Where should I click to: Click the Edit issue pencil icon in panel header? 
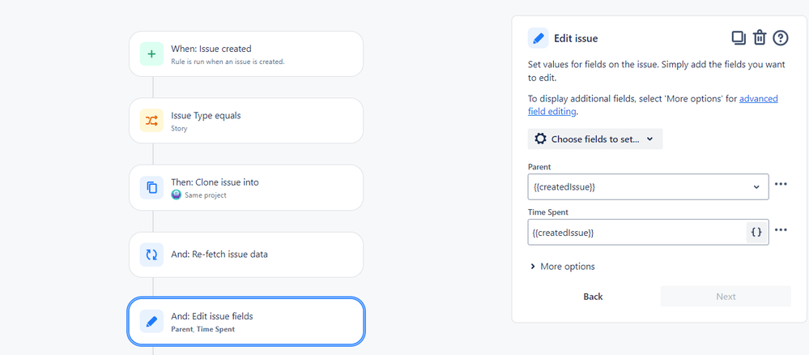[x=539, y=38]
